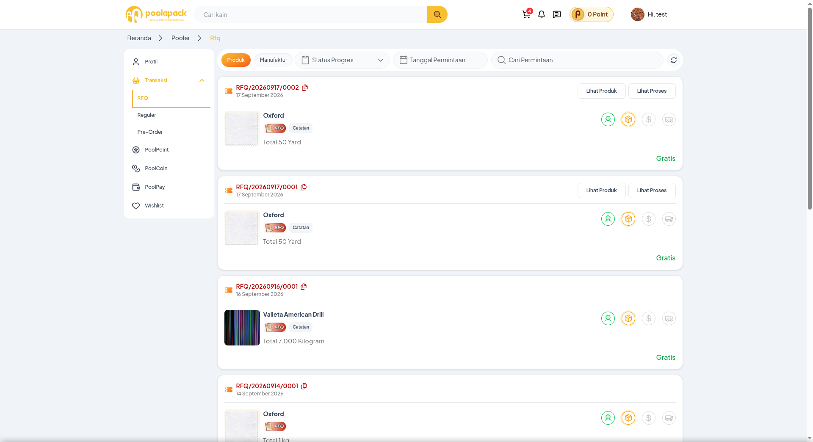Click truck icon for RFQ/20260917/0001
The height and width of the screenshot is (442, 813).
pos(669,219)
